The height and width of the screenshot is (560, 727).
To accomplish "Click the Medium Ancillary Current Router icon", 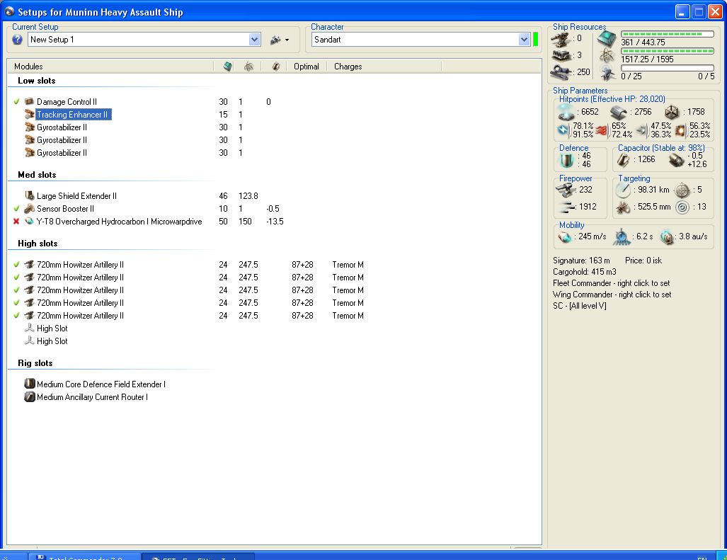I will click(x=29, y=397).
